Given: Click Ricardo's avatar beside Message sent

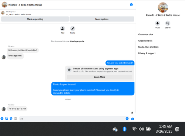Looking at the screenshot, I should (4, 57).
